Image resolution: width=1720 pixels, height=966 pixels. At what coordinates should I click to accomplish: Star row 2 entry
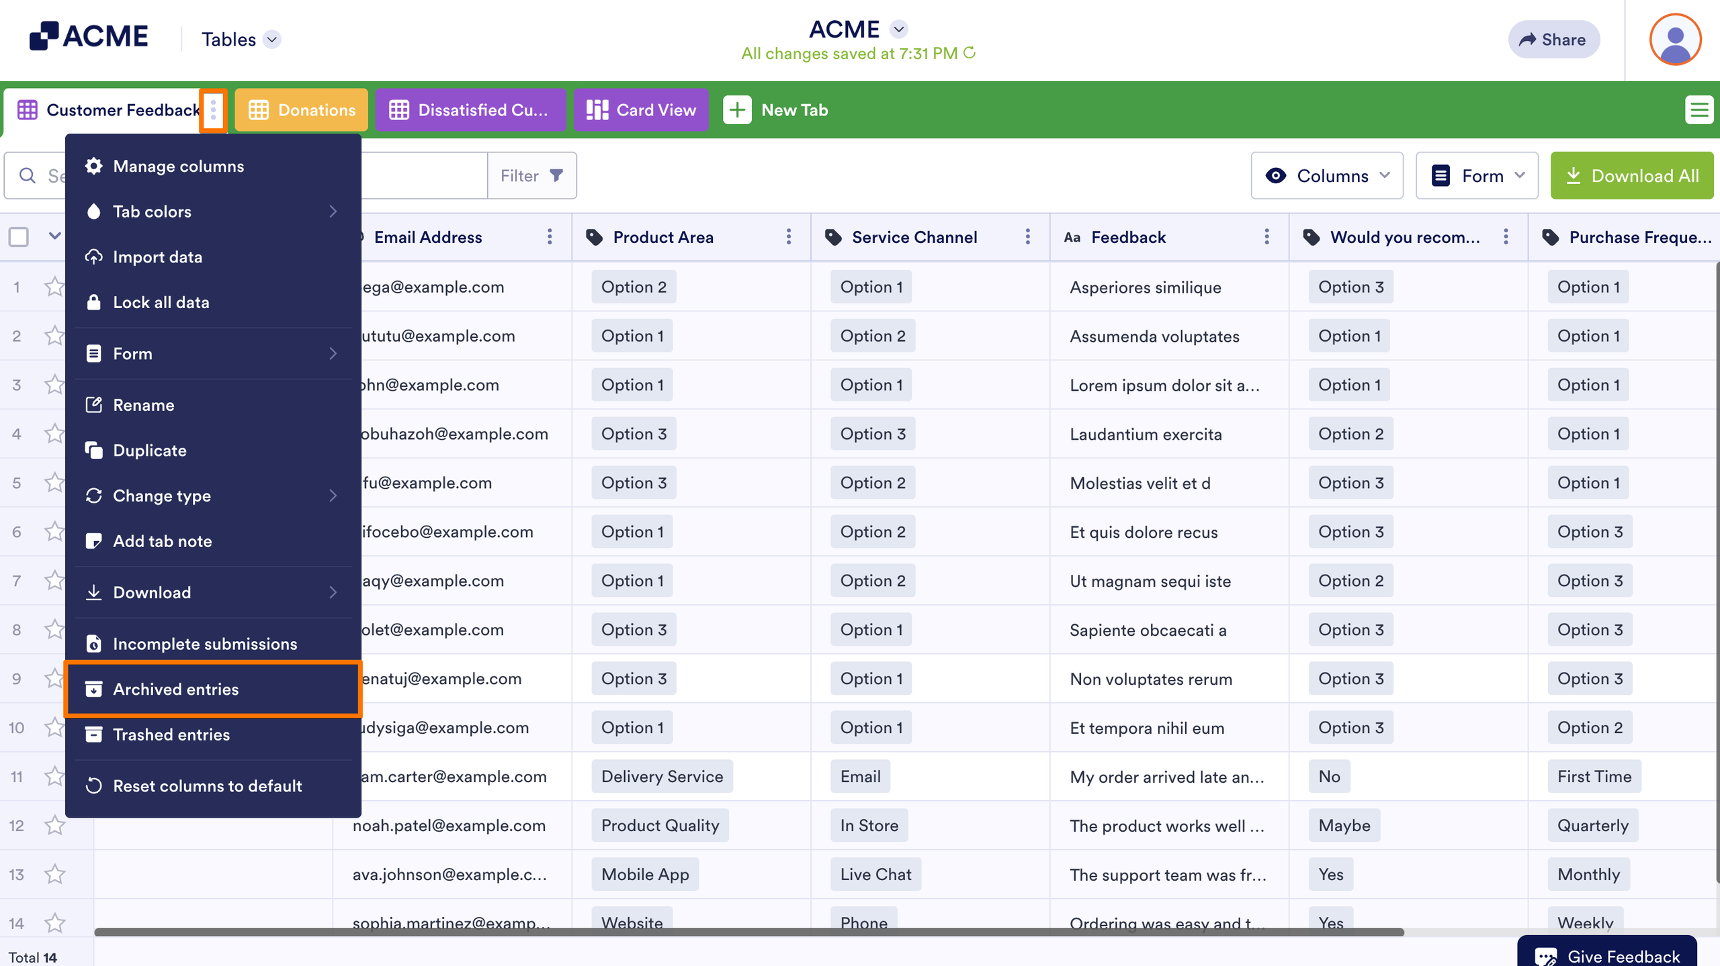pyautogui.click(x=54, y=336)
